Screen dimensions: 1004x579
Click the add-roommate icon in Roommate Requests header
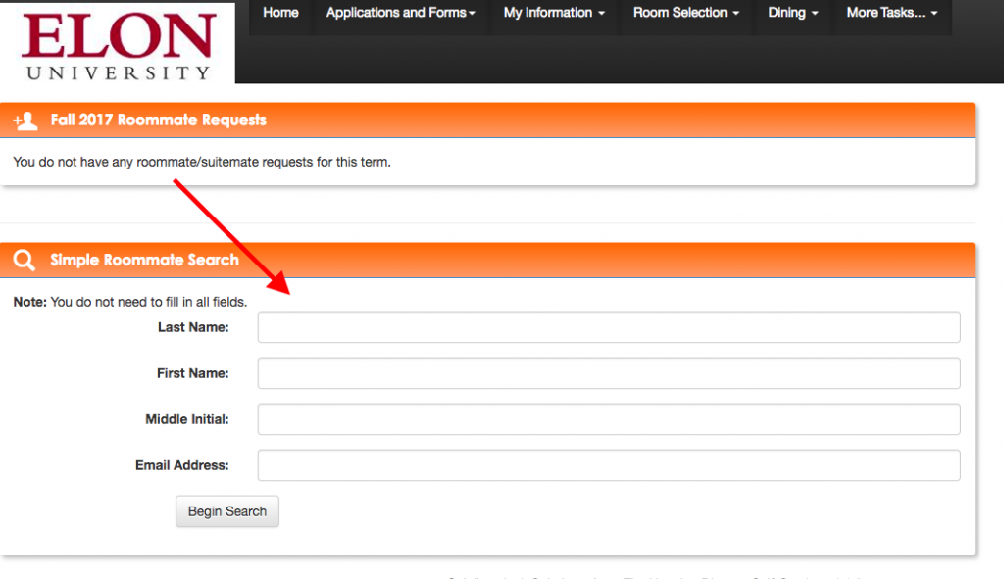pyautogui.click(x=25, y=121)
